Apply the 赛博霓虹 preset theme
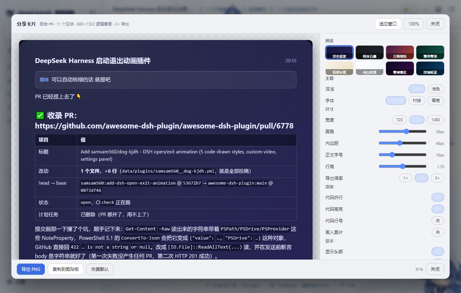The width and height of the screenshot is (461, 293). [400, 68]
